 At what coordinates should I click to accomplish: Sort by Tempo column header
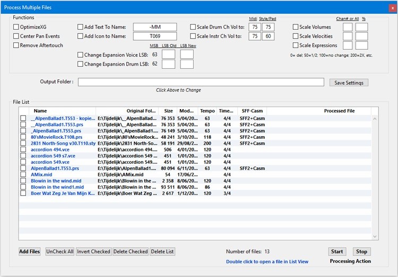pyautogui.click(x=207, y=111)
